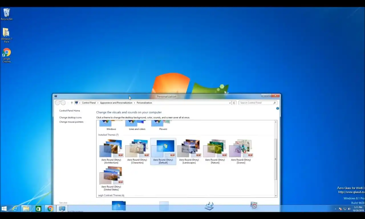Open the Windows Start button
Screen dimensions: 365x219
(4, 209)
